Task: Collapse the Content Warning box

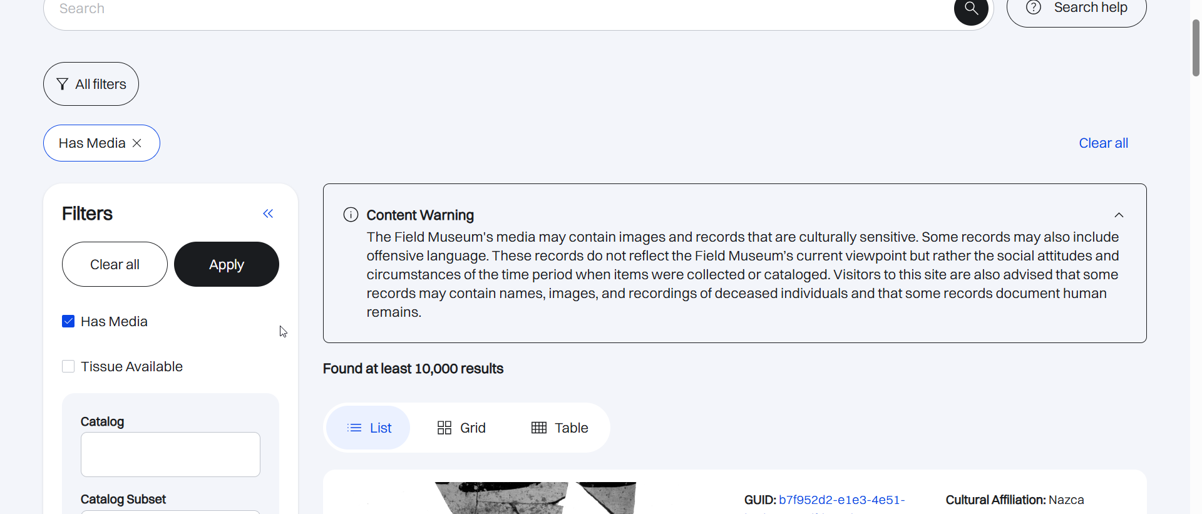Action: tap(1119, 215)
